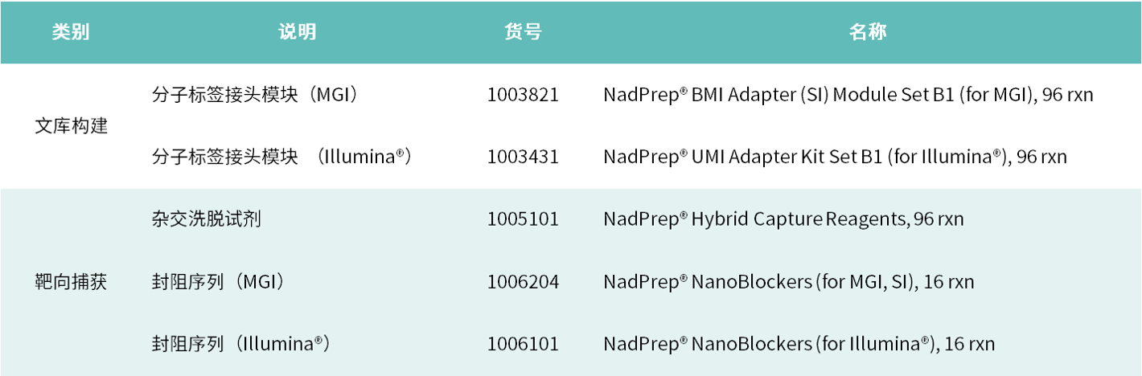Click the 类别 column header
1142x376 pixels.
(x=71, y=32)
